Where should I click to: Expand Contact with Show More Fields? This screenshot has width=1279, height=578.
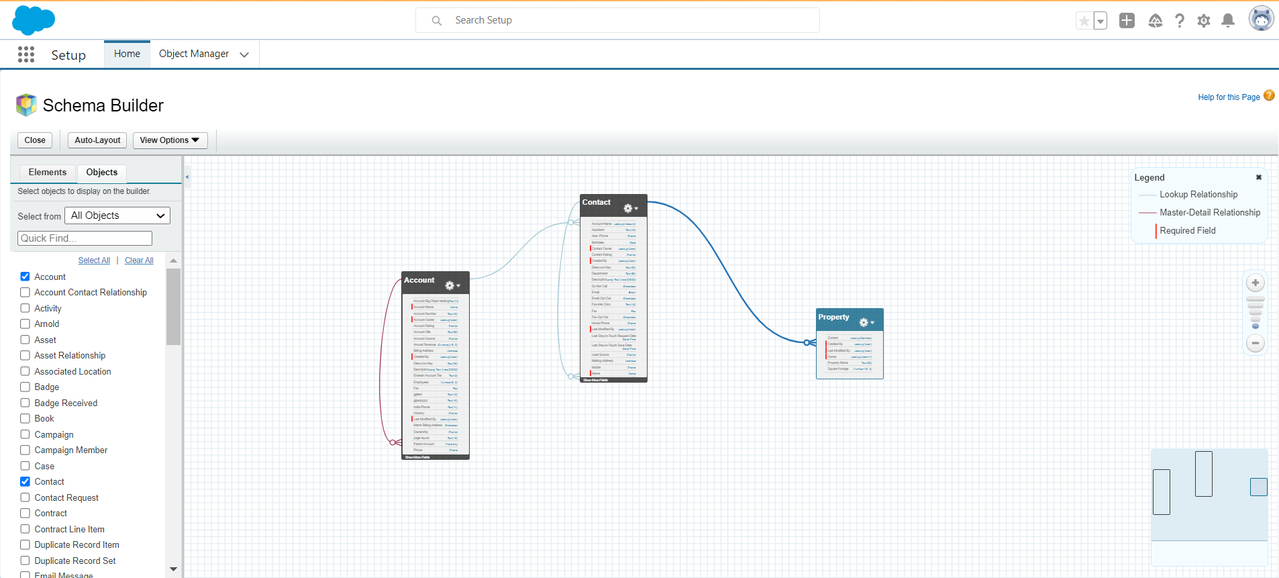point(595,380)
